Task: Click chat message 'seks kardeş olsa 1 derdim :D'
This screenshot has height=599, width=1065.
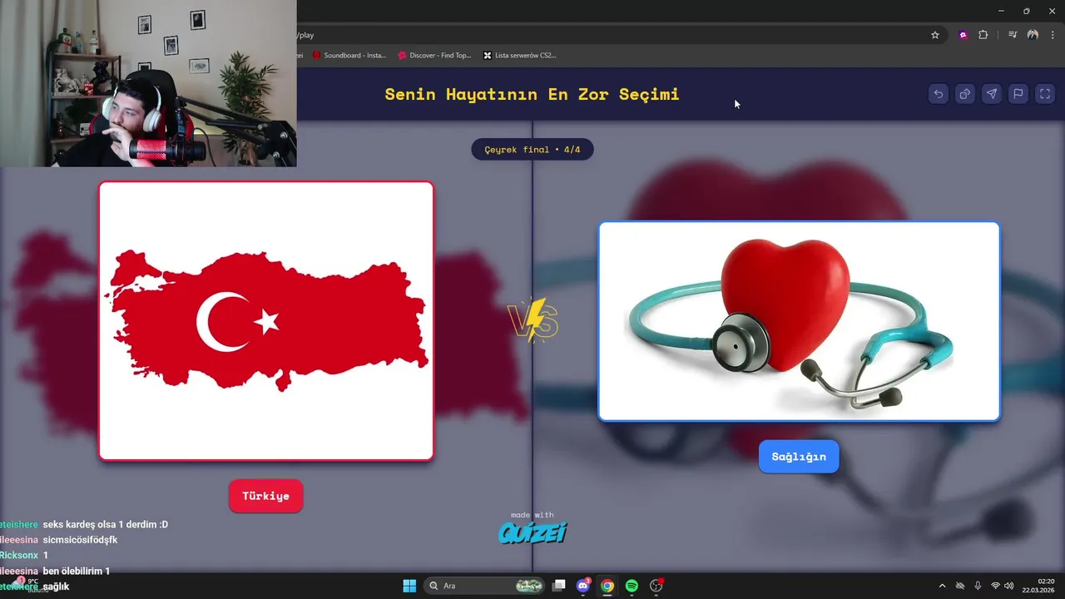Action: click(106, 524)
